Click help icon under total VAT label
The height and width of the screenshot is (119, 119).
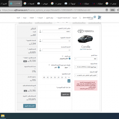[x=35, y=88]
